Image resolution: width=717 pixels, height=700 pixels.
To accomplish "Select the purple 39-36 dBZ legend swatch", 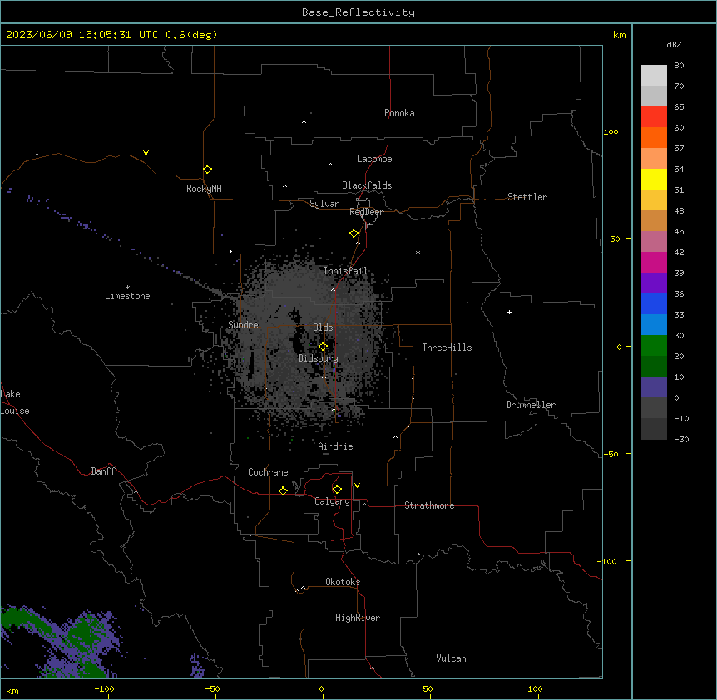I will pyautogui.click(x=654, y=283).
